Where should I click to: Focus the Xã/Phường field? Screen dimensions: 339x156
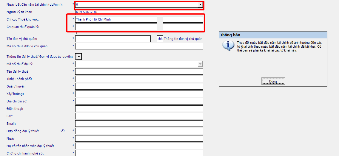[x=139, y=94]
